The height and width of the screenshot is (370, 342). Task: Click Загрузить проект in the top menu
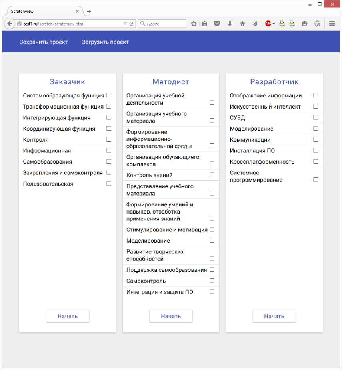[105, 42]
